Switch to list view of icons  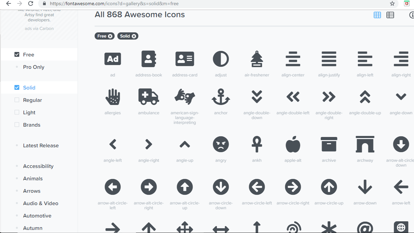click(390, 15)
